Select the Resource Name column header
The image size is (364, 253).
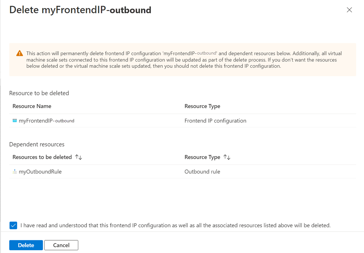pos(32,106)
